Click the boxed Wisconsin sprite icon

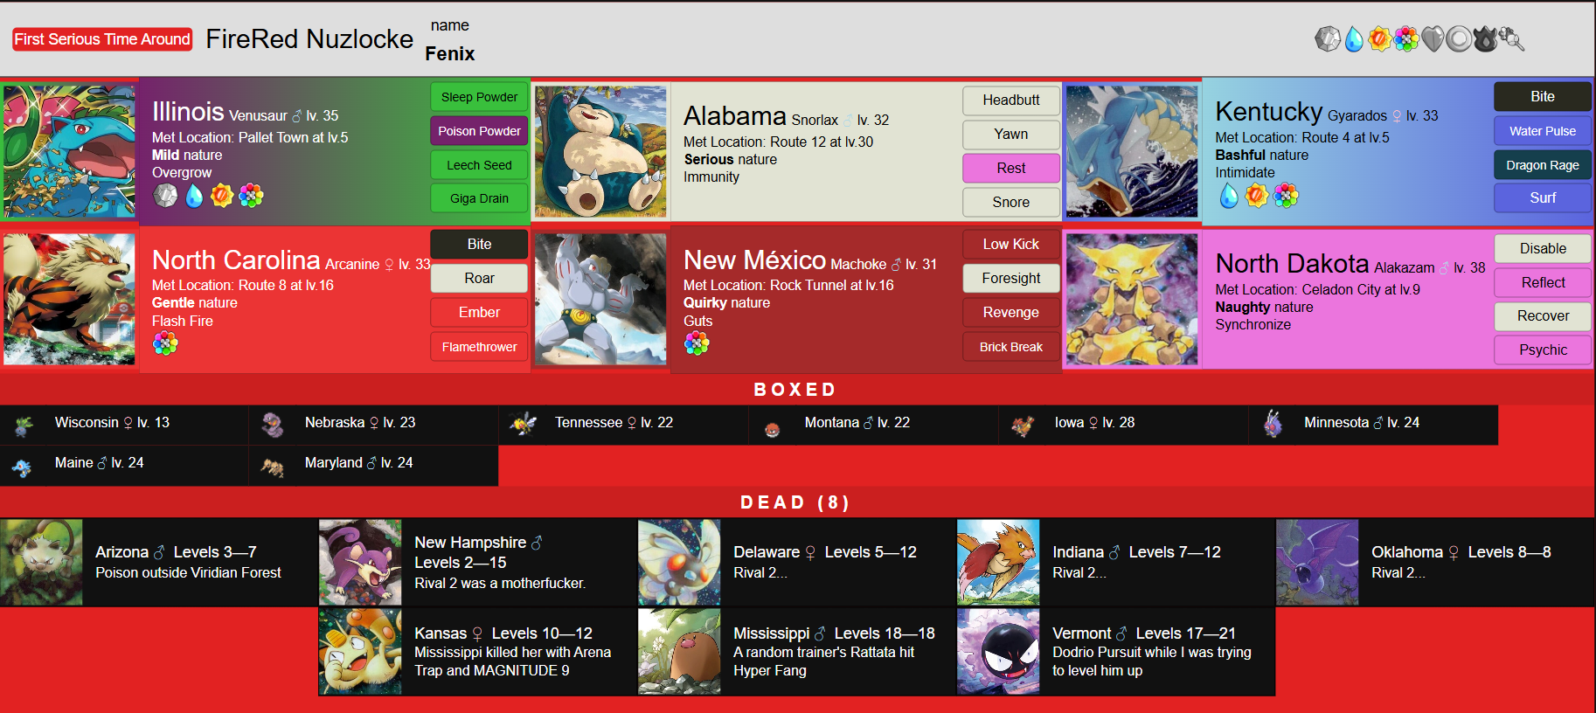pyautogui.click(x=24, y=426)
